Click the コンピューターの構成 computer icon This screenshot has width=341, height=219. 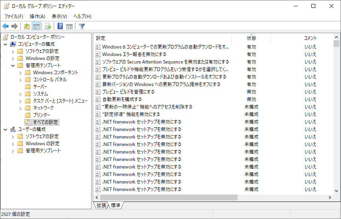(13, 44)
